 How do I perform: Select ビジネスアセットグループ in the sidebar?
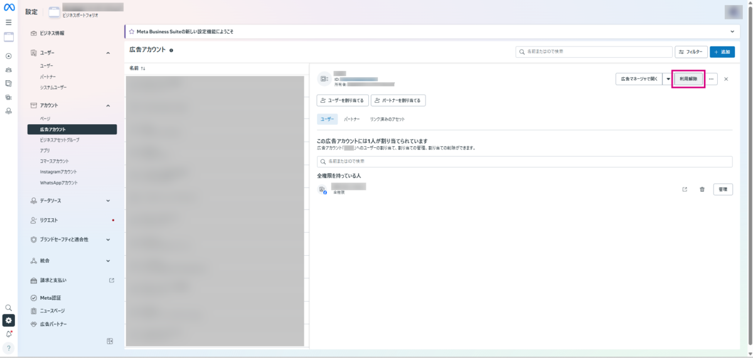[60, 140]
